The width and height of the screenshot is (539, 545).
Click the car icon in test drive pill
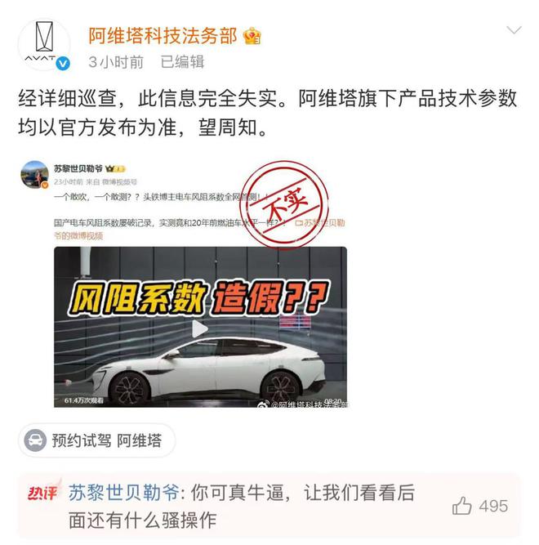pos(35,440)
